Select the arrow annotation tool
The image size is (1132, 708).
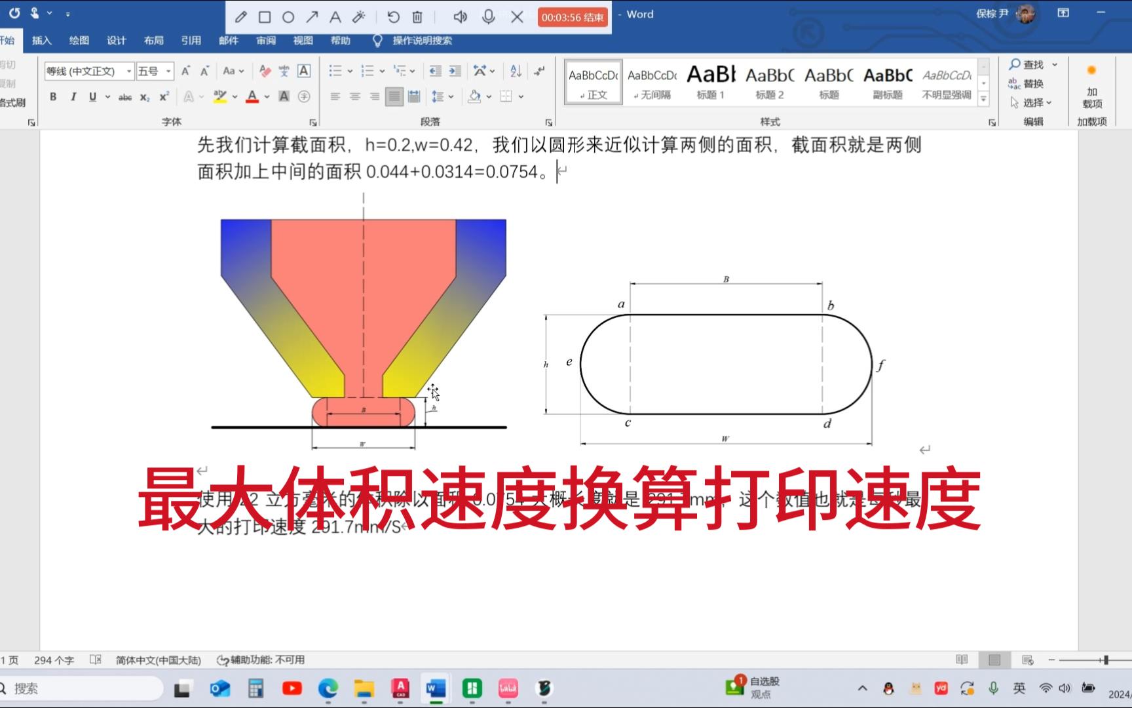tap(311, 17)
